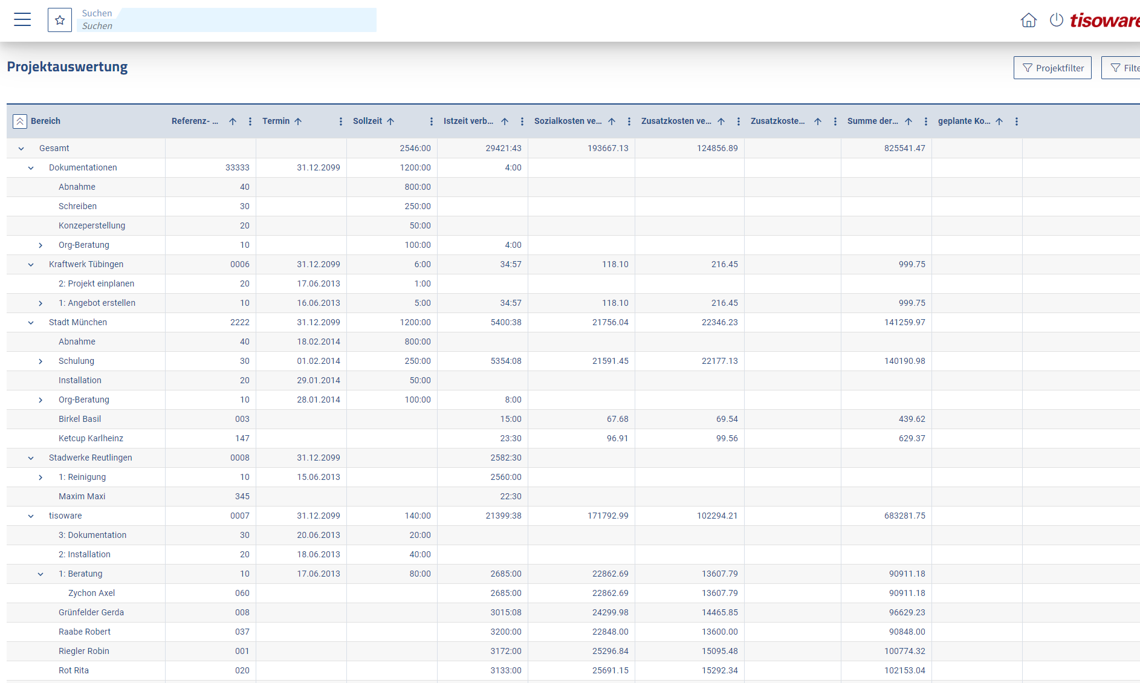Click the Bereich column header

tap(45, 121)
